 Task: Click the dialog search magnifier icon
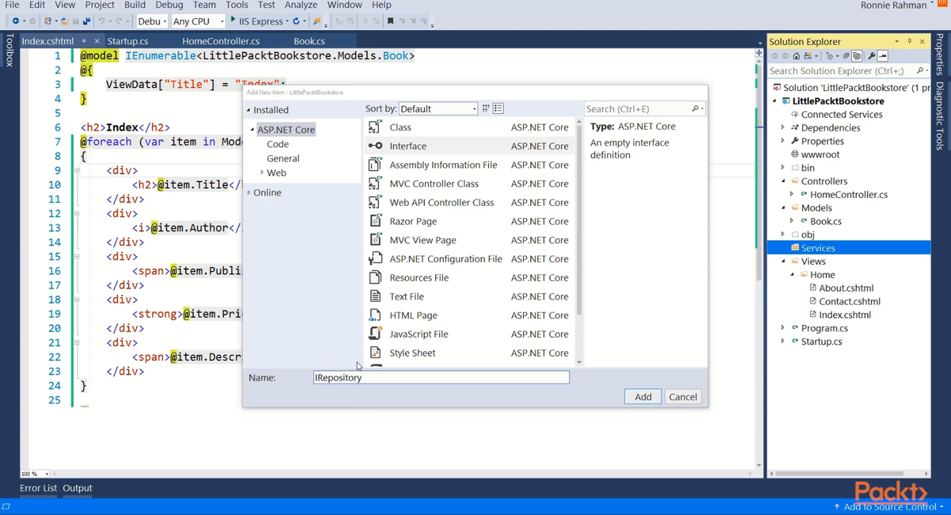tap(695, 109)
